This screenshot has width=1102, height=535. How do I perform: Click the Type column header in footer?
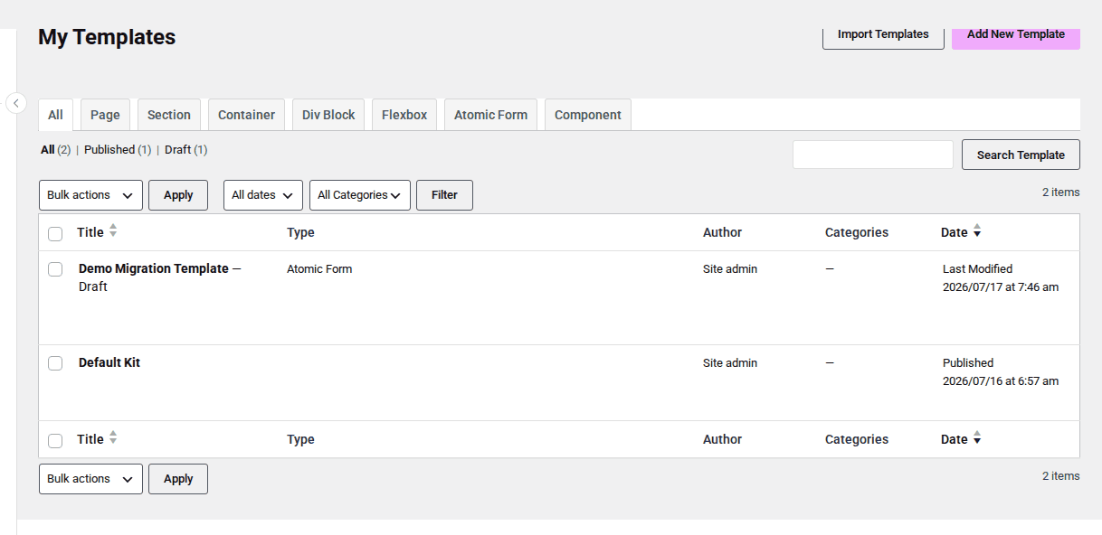[300, 439]
